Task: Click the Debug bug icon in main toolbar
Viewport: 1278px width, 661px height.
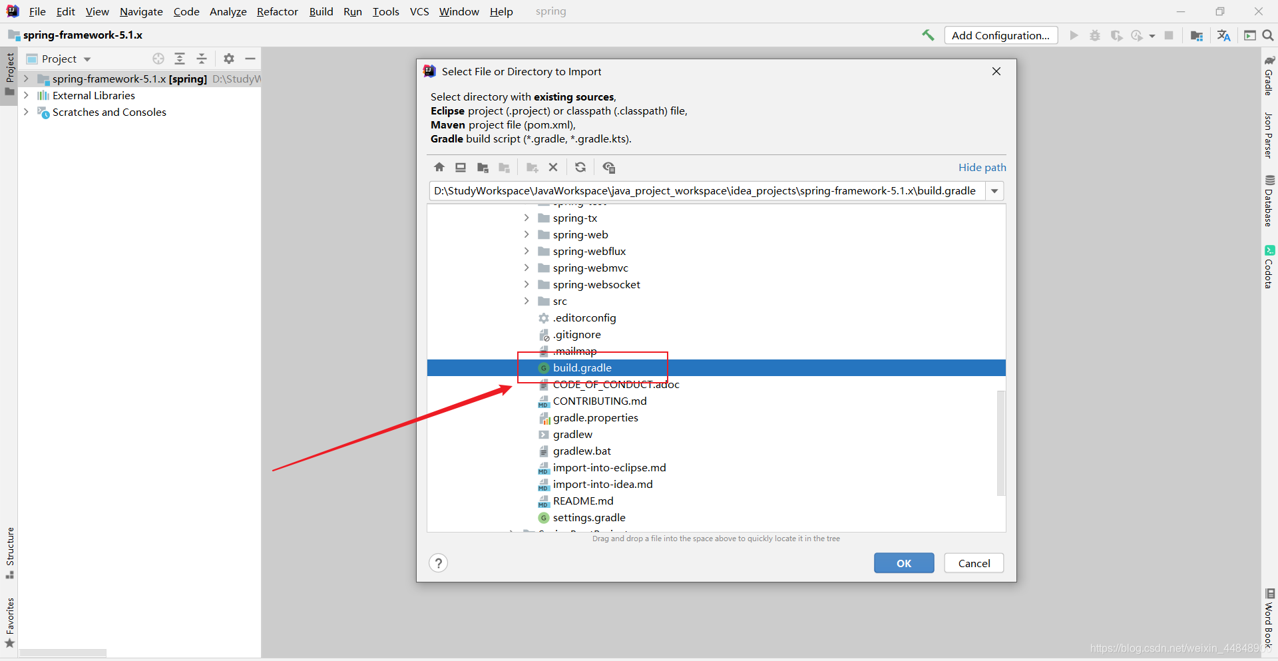Action: pos(1095,35)
